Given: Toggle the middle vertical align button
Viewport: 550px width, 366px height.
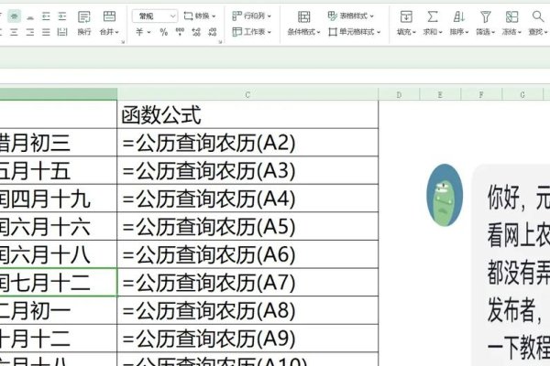Looking at the screenshot, I should [x=14, y=16].
